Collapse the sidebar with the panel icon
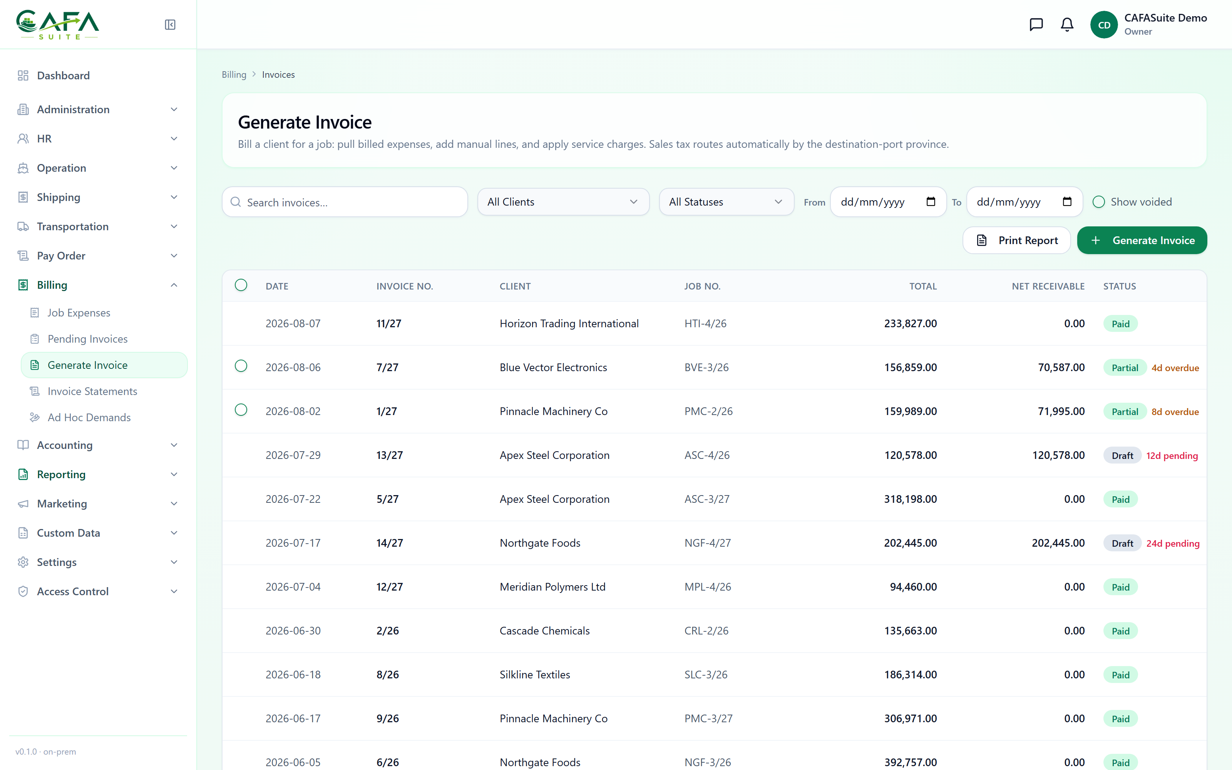 [x=170, y=24]
